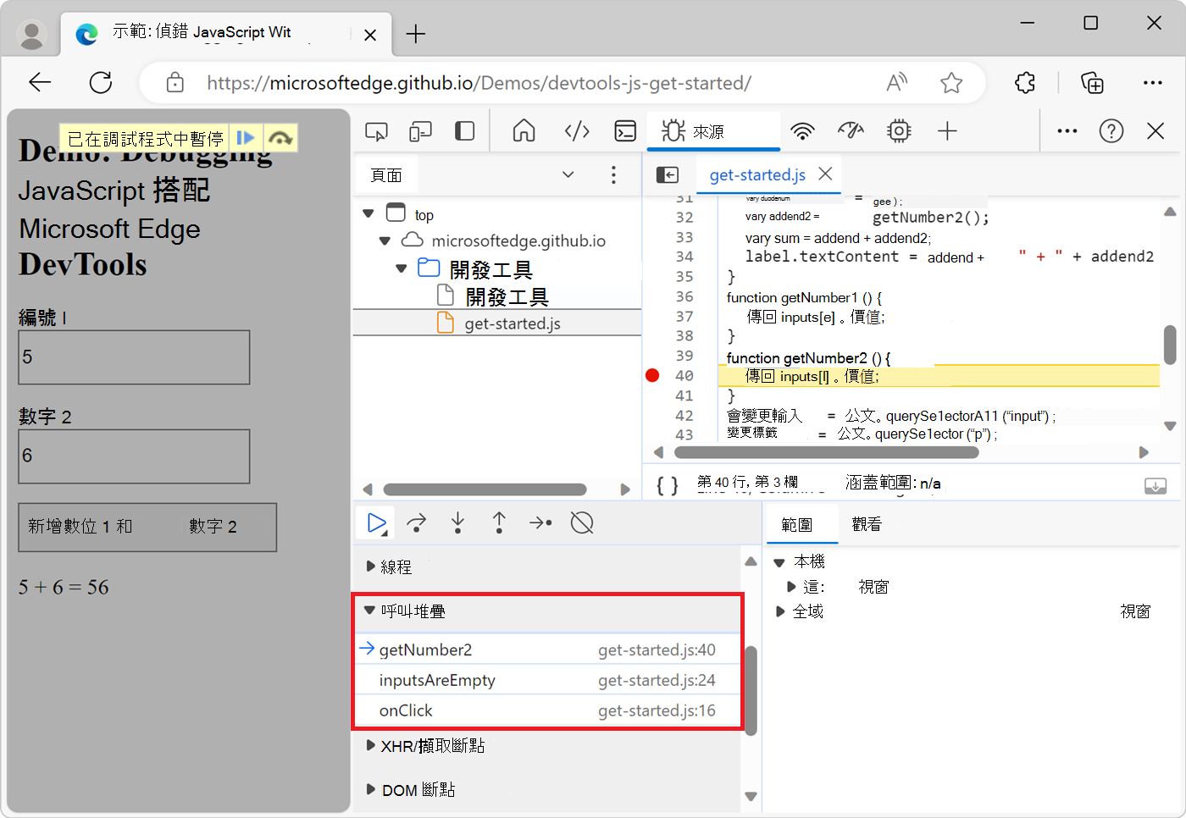Resume from paused overlay play button
Image resolution: width=1186 pixels, height=818 pixels.
[x=246, y=138]
